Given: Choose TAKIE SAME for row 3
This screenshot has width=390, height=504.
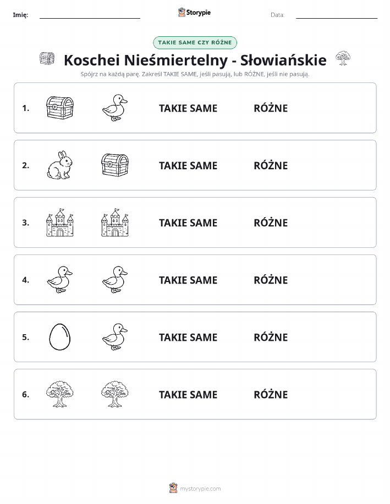Looking at the screenshot, I should point(188,223).
